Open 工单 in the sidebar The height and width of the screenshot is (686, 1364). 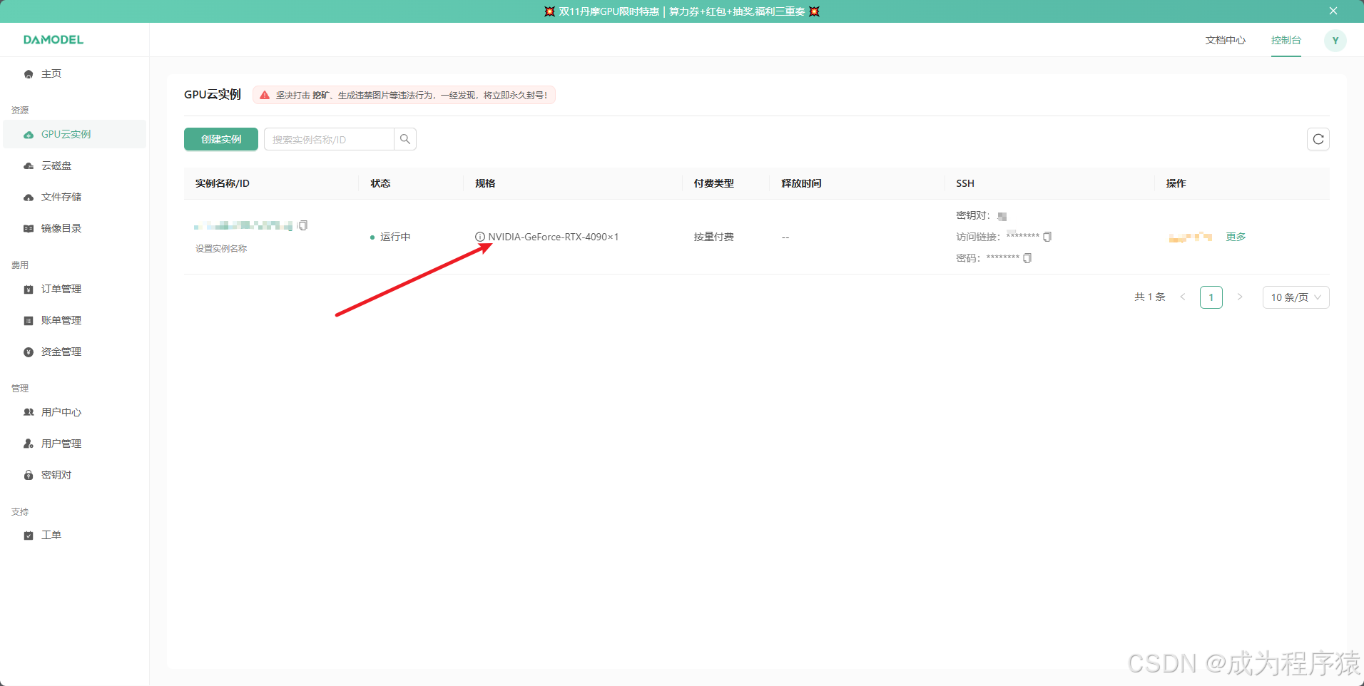coord(74,535)
